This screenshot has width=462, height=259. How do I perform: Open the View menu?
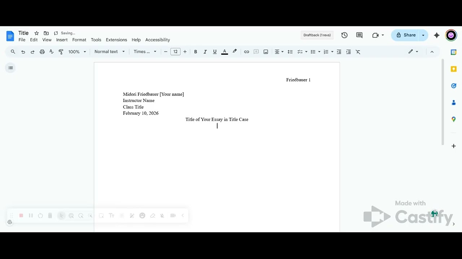pyautogui.click(x=47, y=40)
